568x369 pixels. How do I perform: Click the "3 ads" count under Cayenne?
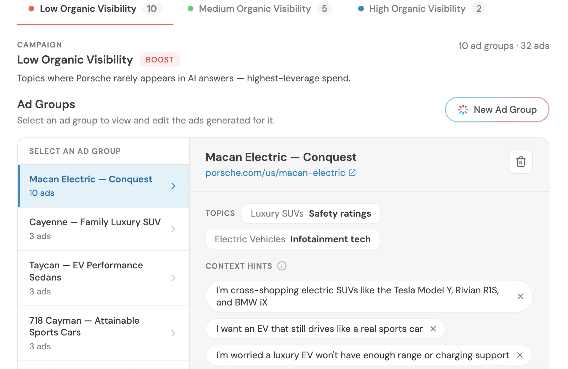40,236
